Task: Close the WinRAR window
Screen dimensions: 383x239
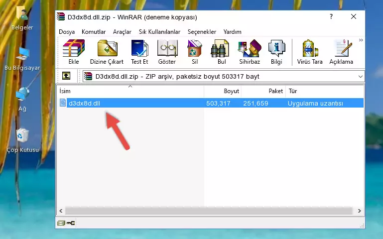Action: pos(354,16)
